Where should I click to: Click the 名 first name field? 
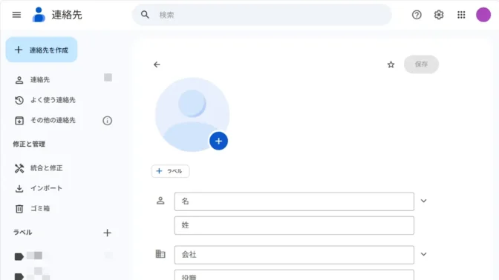294,201
